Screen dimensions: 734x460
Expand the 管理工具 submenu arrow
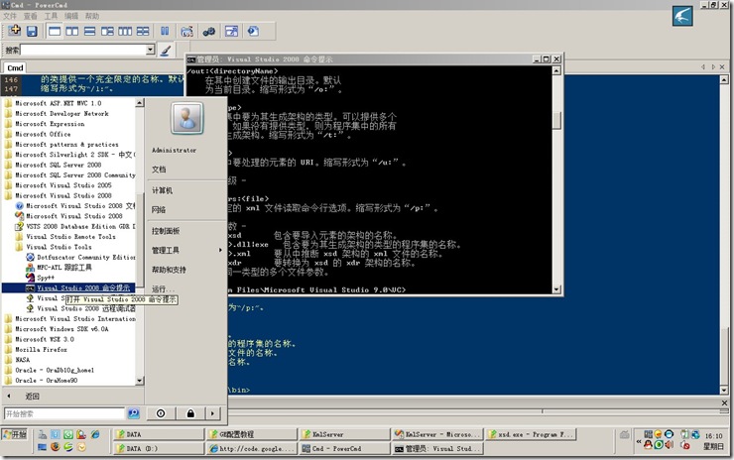point(220,250)
